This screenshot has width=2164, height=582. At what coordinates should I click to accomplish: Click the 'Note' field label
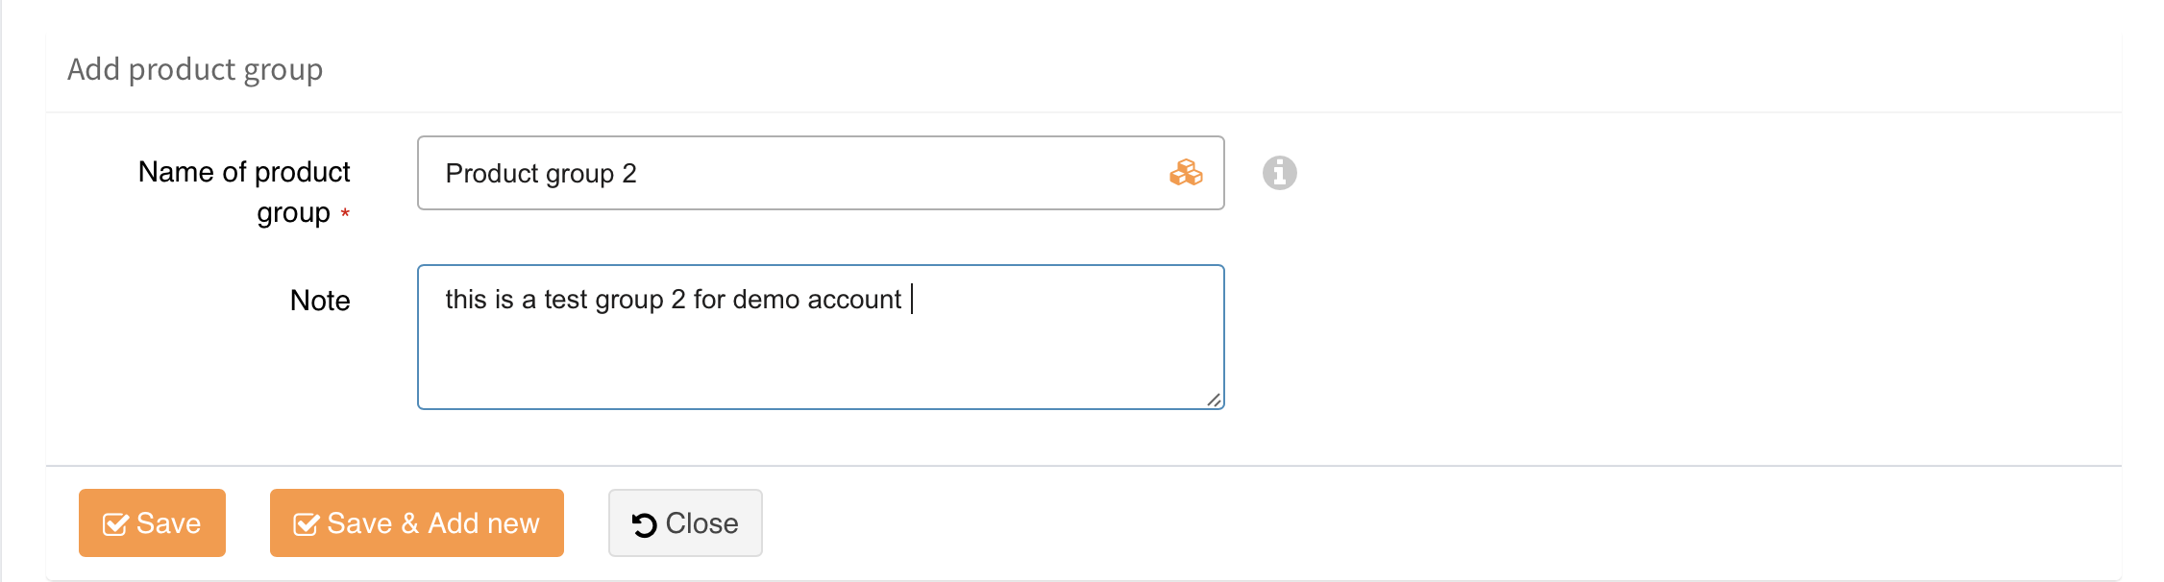click(320, 301)
